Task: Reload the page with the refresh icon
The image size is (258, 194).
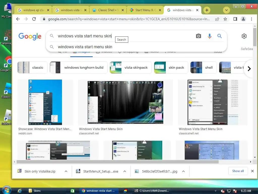Action: pos(34,19)
